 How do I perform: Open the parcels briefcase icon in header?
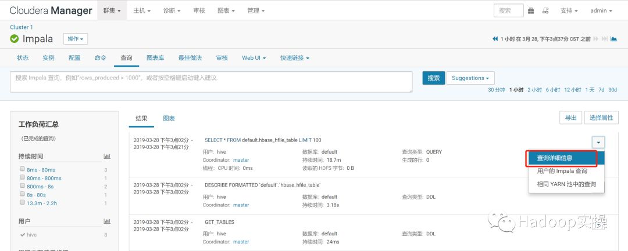(x=531, y=11)
